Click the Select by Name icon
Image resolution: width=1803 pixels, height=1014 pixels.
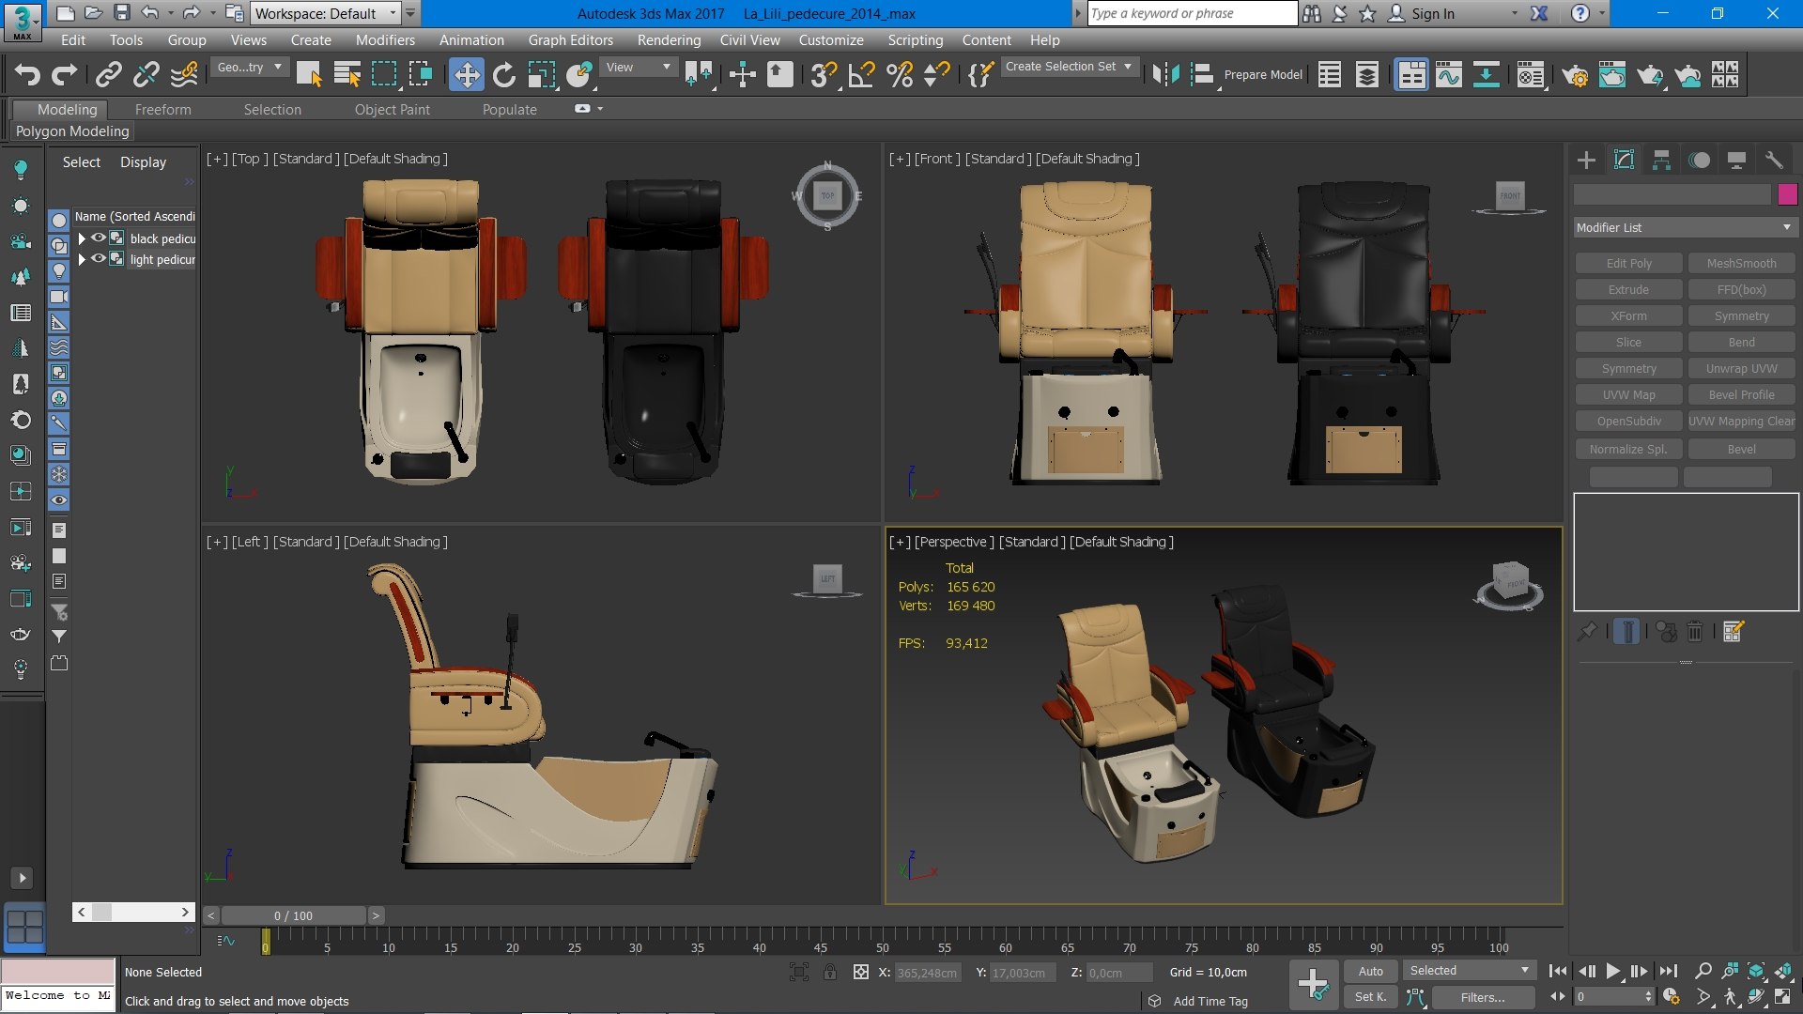(x=347, y=74)
